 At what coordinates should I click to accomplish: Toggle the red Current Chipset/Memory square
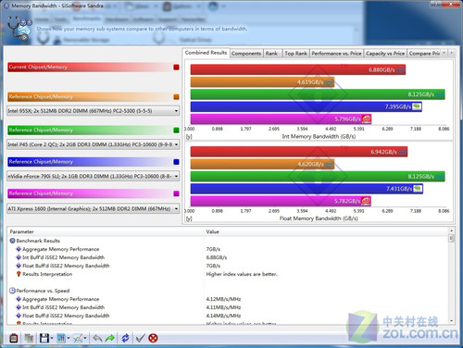pos(176,67)
